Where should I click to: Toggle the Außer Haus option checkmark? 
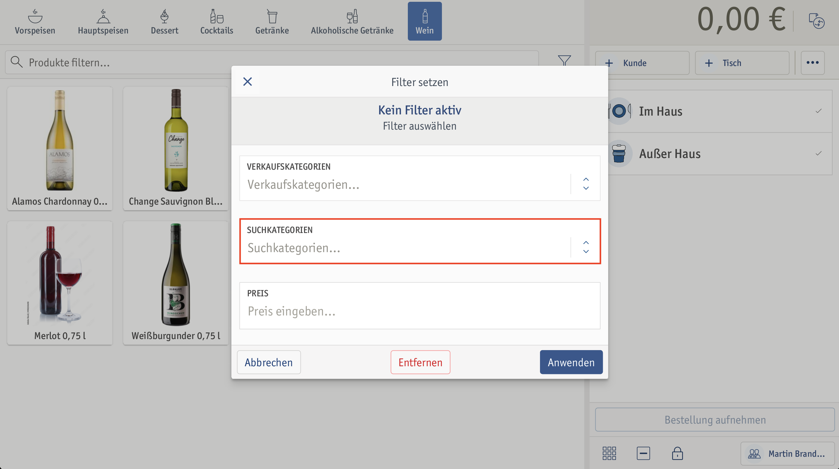tap(818, 153)
